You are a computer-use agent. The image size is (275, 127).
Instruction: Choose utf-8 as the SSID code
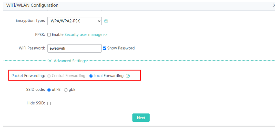[x=49, y=90]
